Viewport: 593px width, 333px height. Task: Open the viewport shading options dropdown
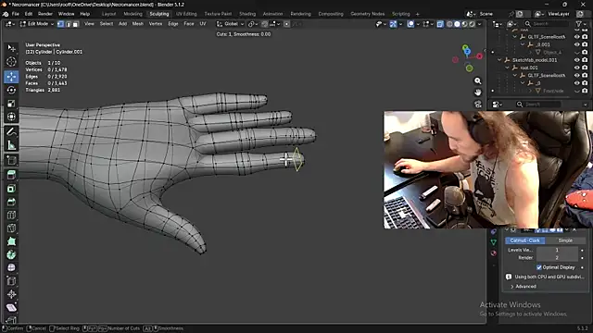(x=480, y=24)
